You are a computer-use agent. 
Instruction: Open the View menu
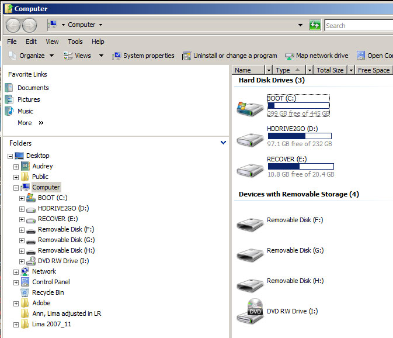(52, 42)
